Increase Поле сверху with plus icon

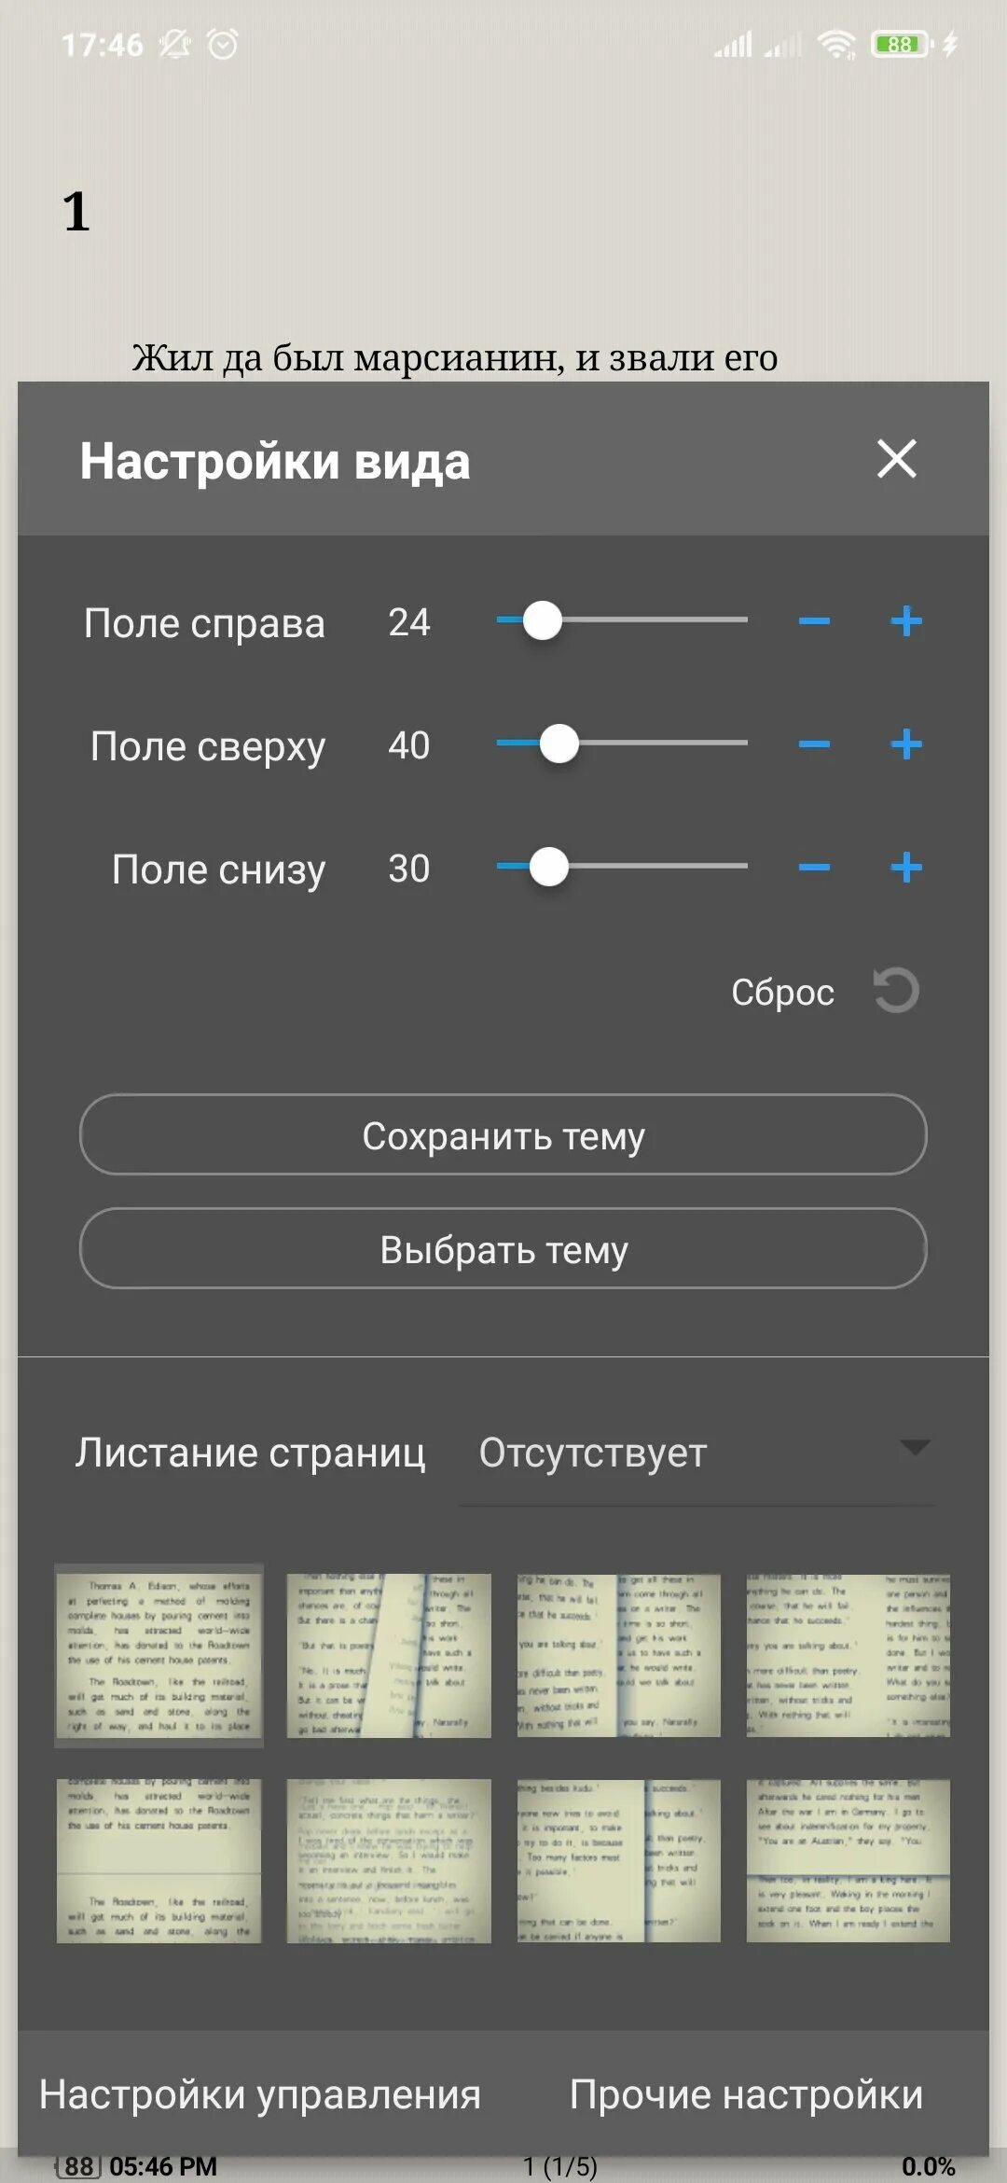coord(906,744)
